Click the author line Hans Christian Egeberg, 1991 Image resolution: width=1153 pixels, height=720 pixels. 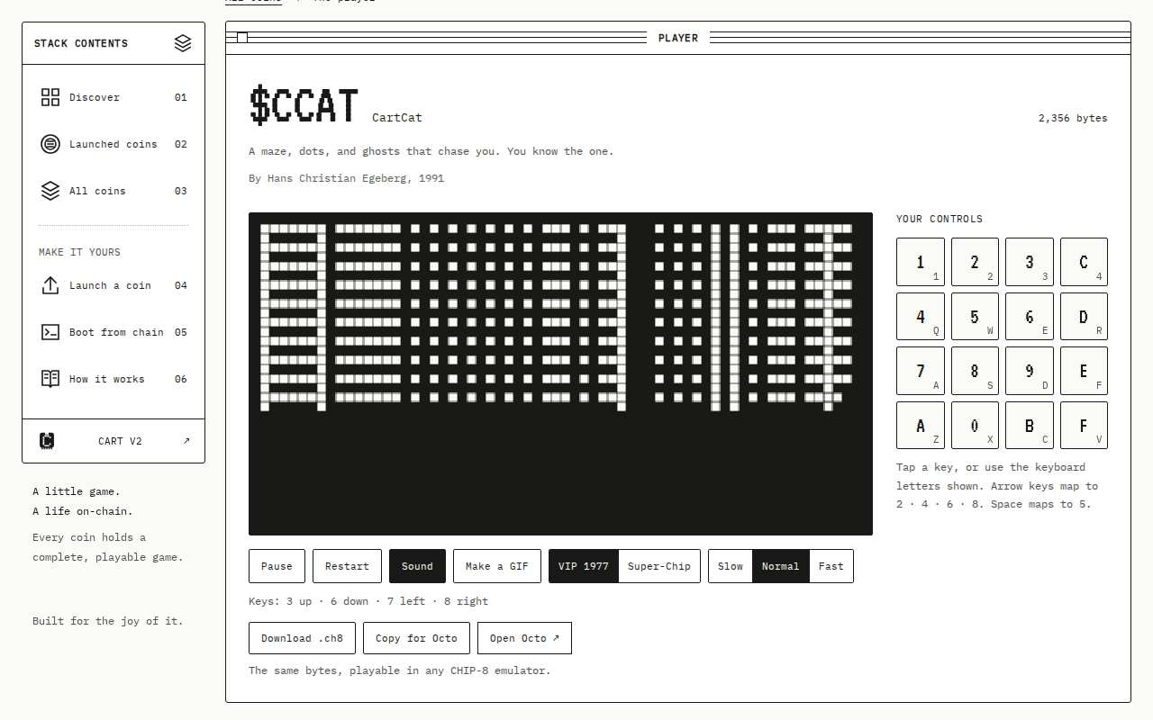[x=347, y=178]
